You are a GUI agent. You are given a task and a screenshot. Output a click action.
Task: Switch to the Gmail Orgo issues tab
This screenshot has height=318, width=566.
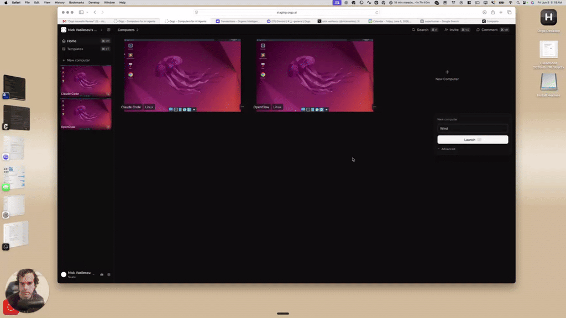pyautogui.click(x=85, y=22)
